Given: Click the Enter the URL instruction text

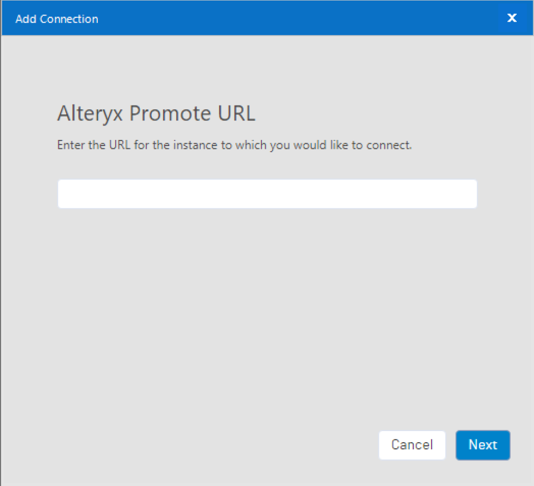Looking at the screenshot, I should 235,145.
